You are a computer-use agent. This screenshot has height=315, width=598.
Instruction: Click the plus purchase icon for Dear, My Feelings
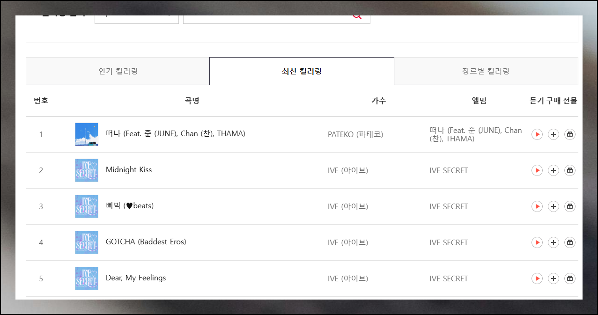554,278
